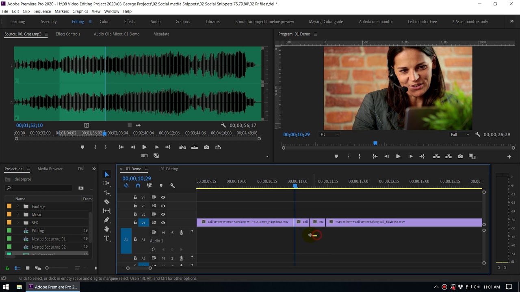Toggle V3 track output eye
The image size is (520, 292).
[x=163, y=206]
